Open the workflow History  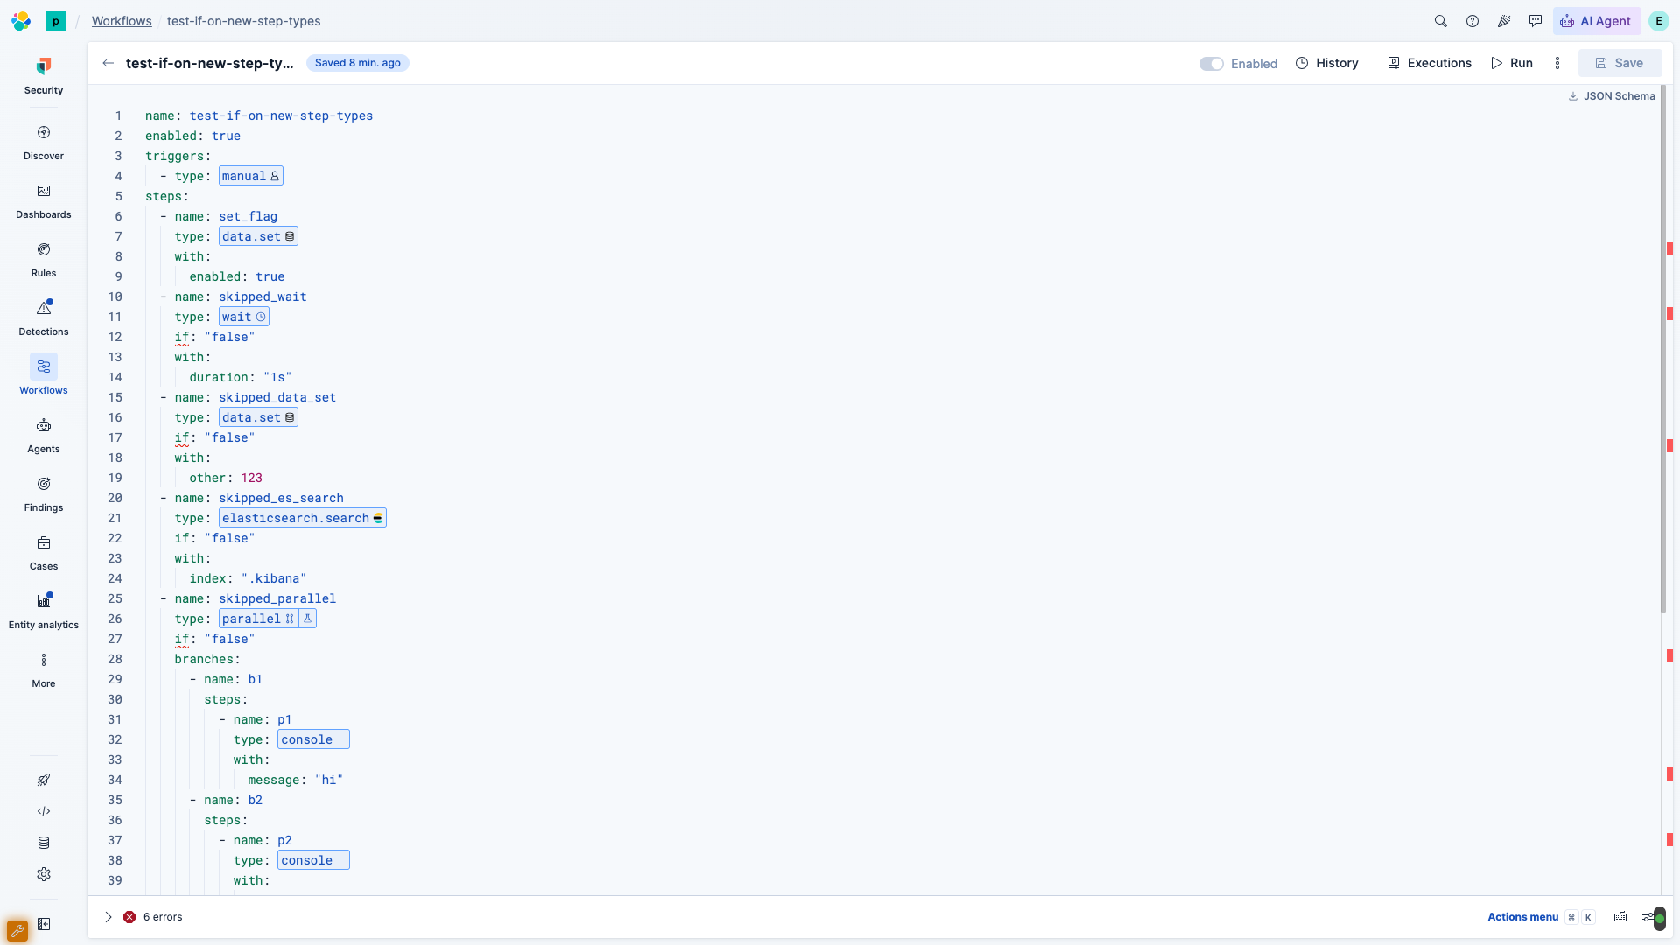1327,63
